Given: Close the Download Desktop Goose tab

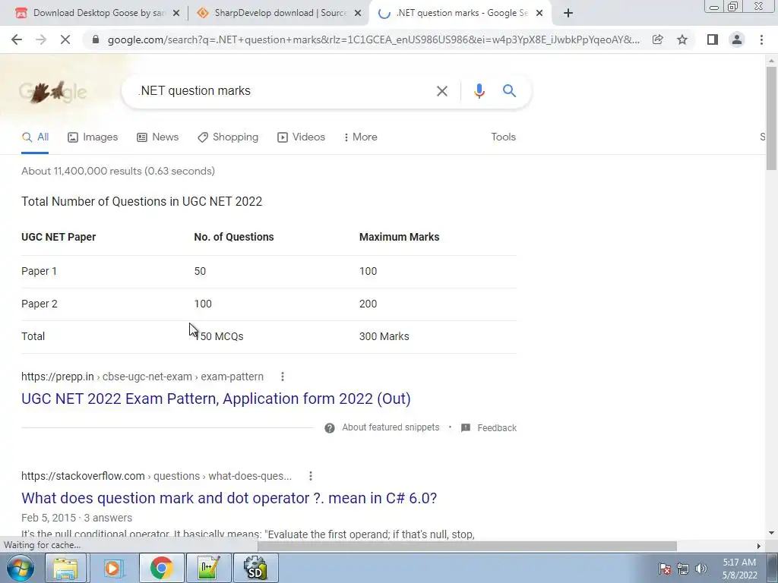Looking at the screenshot, I should (176, 13).
